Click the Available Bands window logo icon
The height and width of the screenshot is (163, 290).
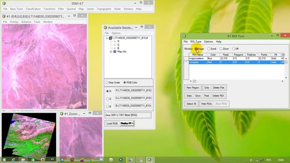click(106, 28)
